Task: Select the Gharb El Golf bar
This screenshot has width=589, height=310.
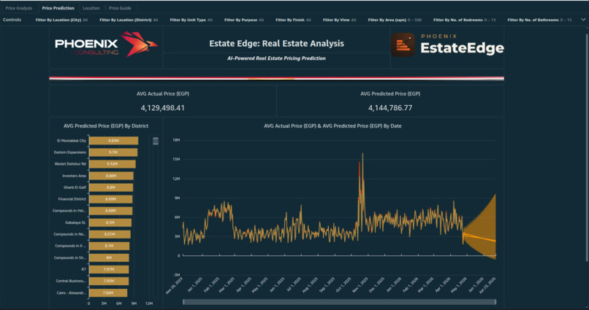Action: [x=111, y=187]
